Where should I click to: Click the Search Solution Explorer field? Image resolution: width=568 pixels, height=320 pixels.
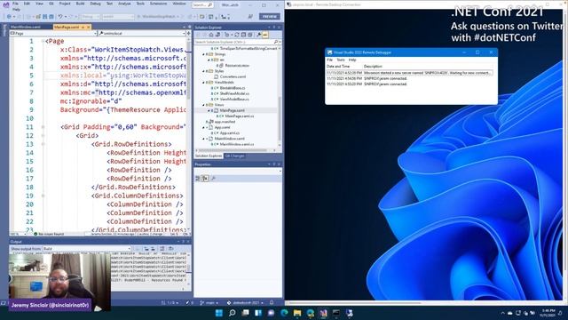pyautogui.click(x=237, y=42)
